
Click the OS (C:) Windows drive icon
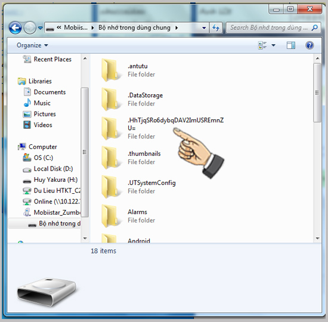27,157
